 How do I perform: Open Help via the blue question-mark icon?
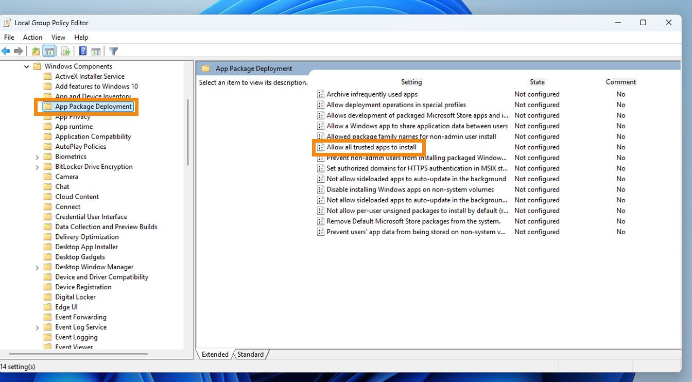(x=82, y=51)
